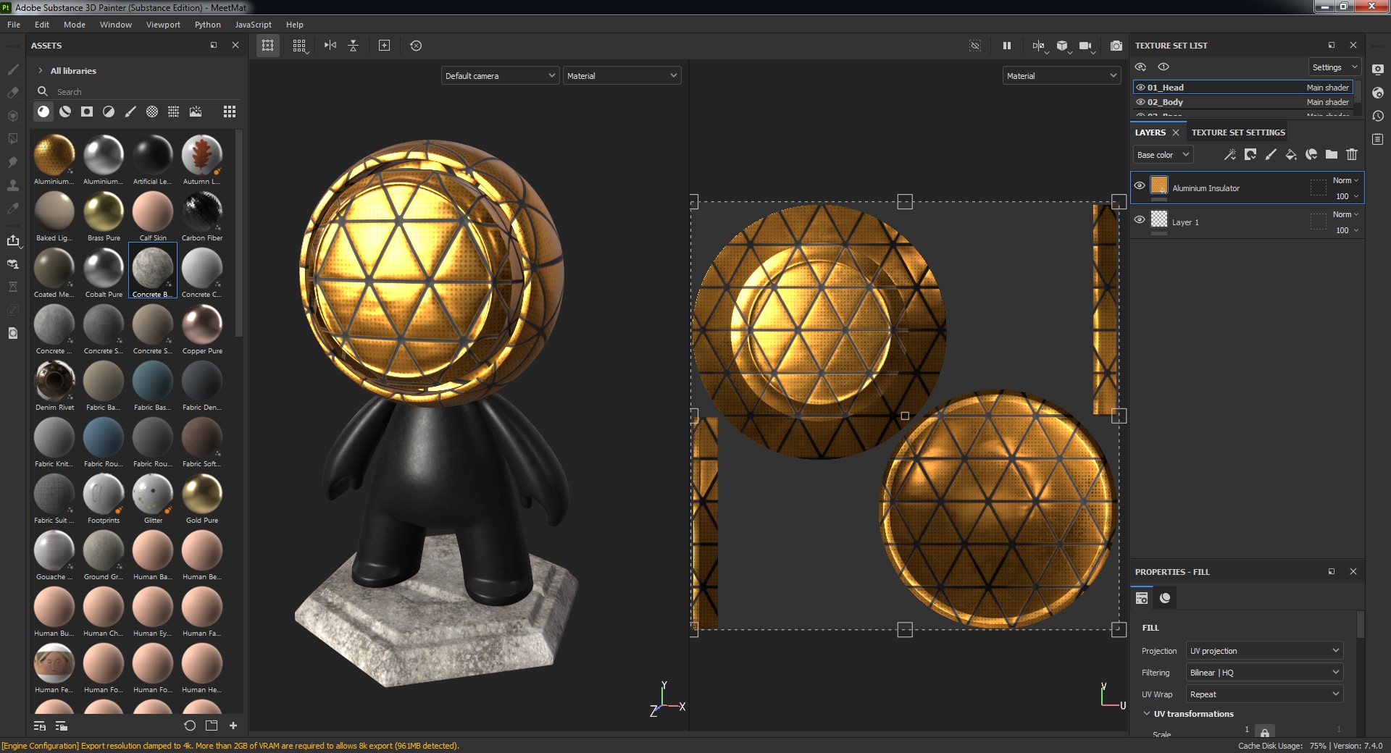
Task: Click the add fill layer bucket icon
Action: [1290, 154]
